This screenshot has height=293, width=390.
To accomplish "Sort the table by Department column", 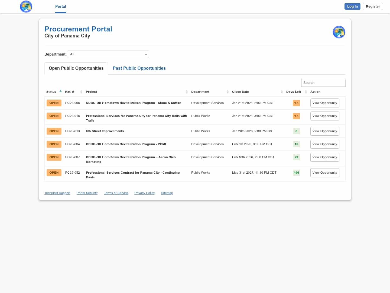I will [227, 92].
